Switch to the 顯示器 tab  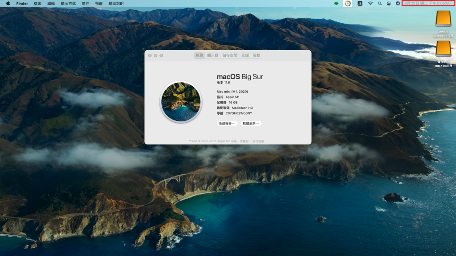tap(212, 55)
